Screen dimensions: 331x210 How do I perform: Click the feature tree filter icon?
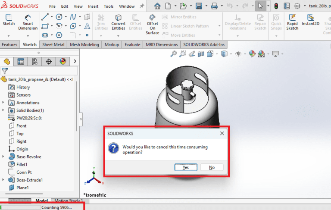click(x=5, y=71)
